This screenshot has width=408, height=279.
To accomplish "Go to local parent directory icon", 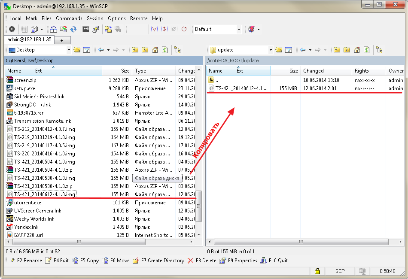I will pyautogui.click(x=135, y=50).
